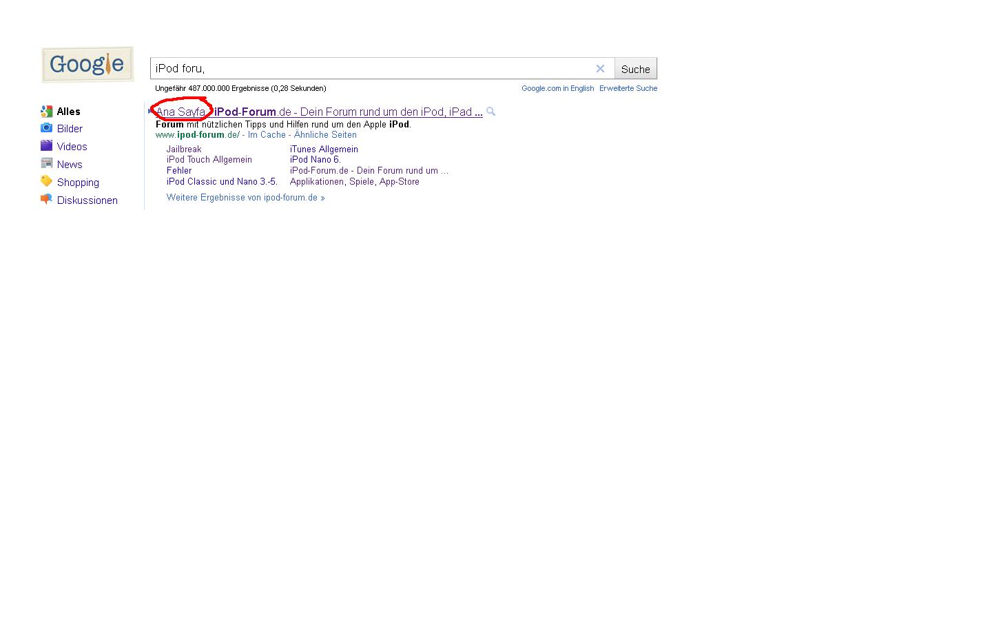This screenshot has height=620, width=992.
Task: Open the Jailbreak sitelink
Action: pyautogui.click(x=184, y=149)
